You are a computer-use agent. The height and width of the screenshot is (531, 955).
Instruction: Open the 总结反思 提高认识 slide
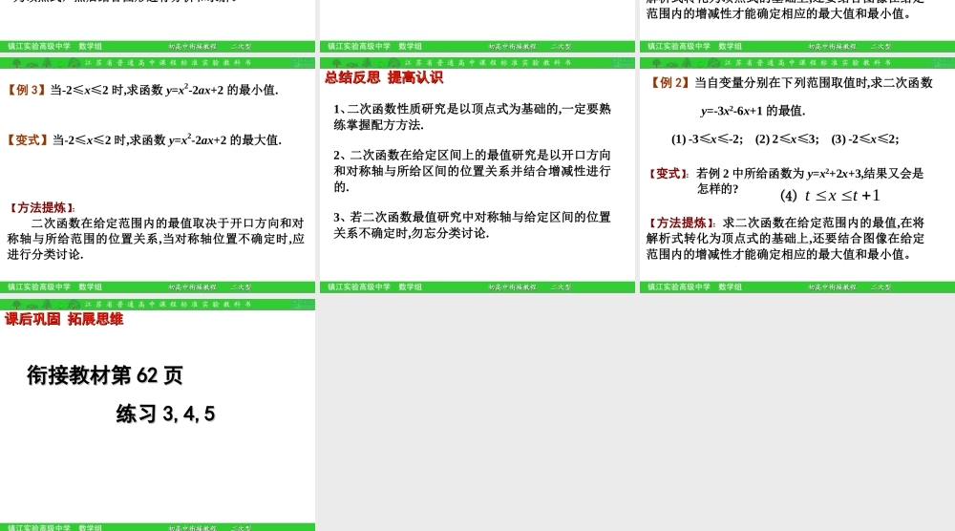[477, 176]
